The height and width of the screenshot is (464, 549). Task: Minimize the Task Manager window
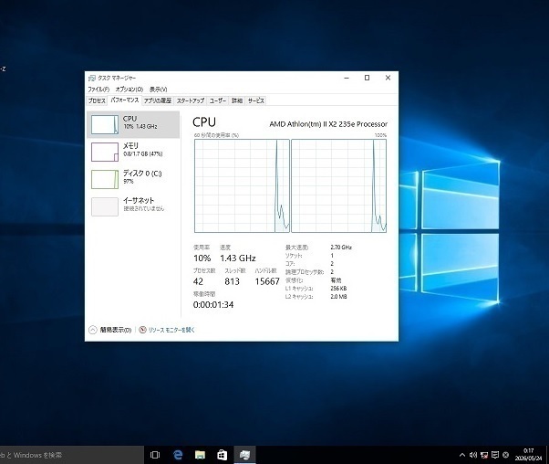tap(347, 78)
